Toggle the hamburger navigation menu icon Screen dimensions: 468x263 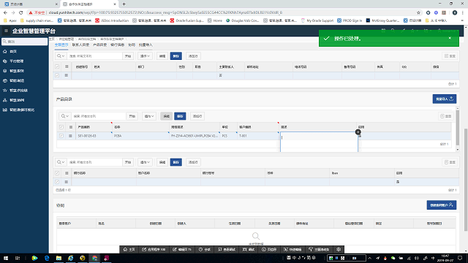tap(6, 31)
